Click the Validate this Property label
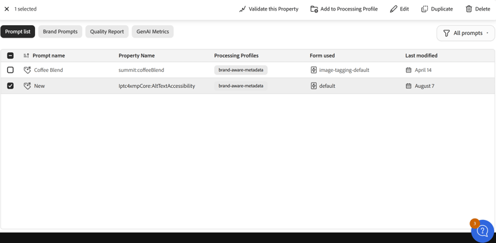The image size is (496, 243). point(274,9)
